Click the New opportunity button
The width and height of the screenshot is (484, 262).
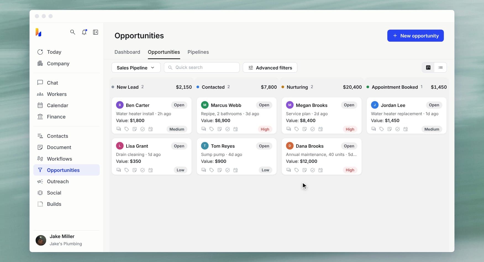[x=415, y=36]
